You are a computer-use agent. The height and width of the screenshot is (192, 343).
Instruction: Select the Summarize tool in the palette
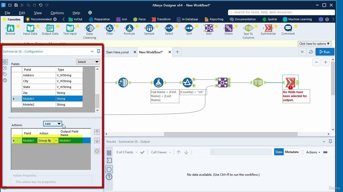(x=268, y=30)
